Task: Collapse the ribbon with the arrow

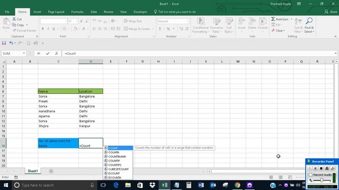Action: [335, 36]
